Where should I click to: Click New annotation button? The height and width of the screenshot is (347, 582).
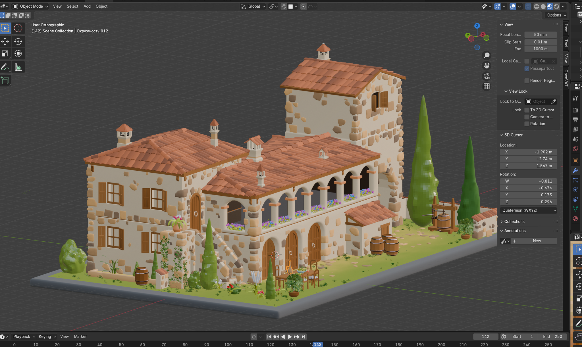(x=537, y=241)
